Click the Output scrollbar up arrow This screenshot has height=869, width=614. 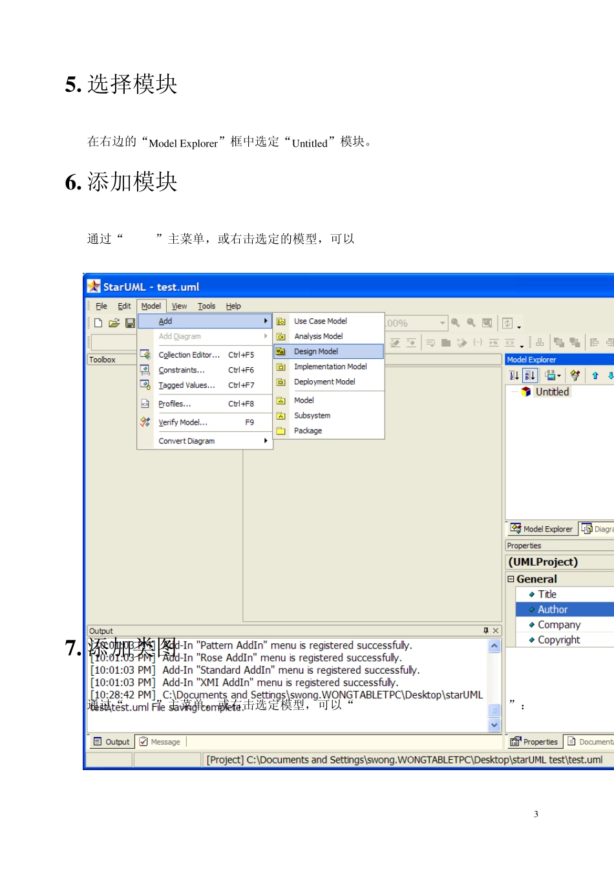pos(494,646)
